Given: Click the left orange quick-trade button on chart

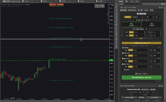Looking at the screenshot, I should click(53, 4).
